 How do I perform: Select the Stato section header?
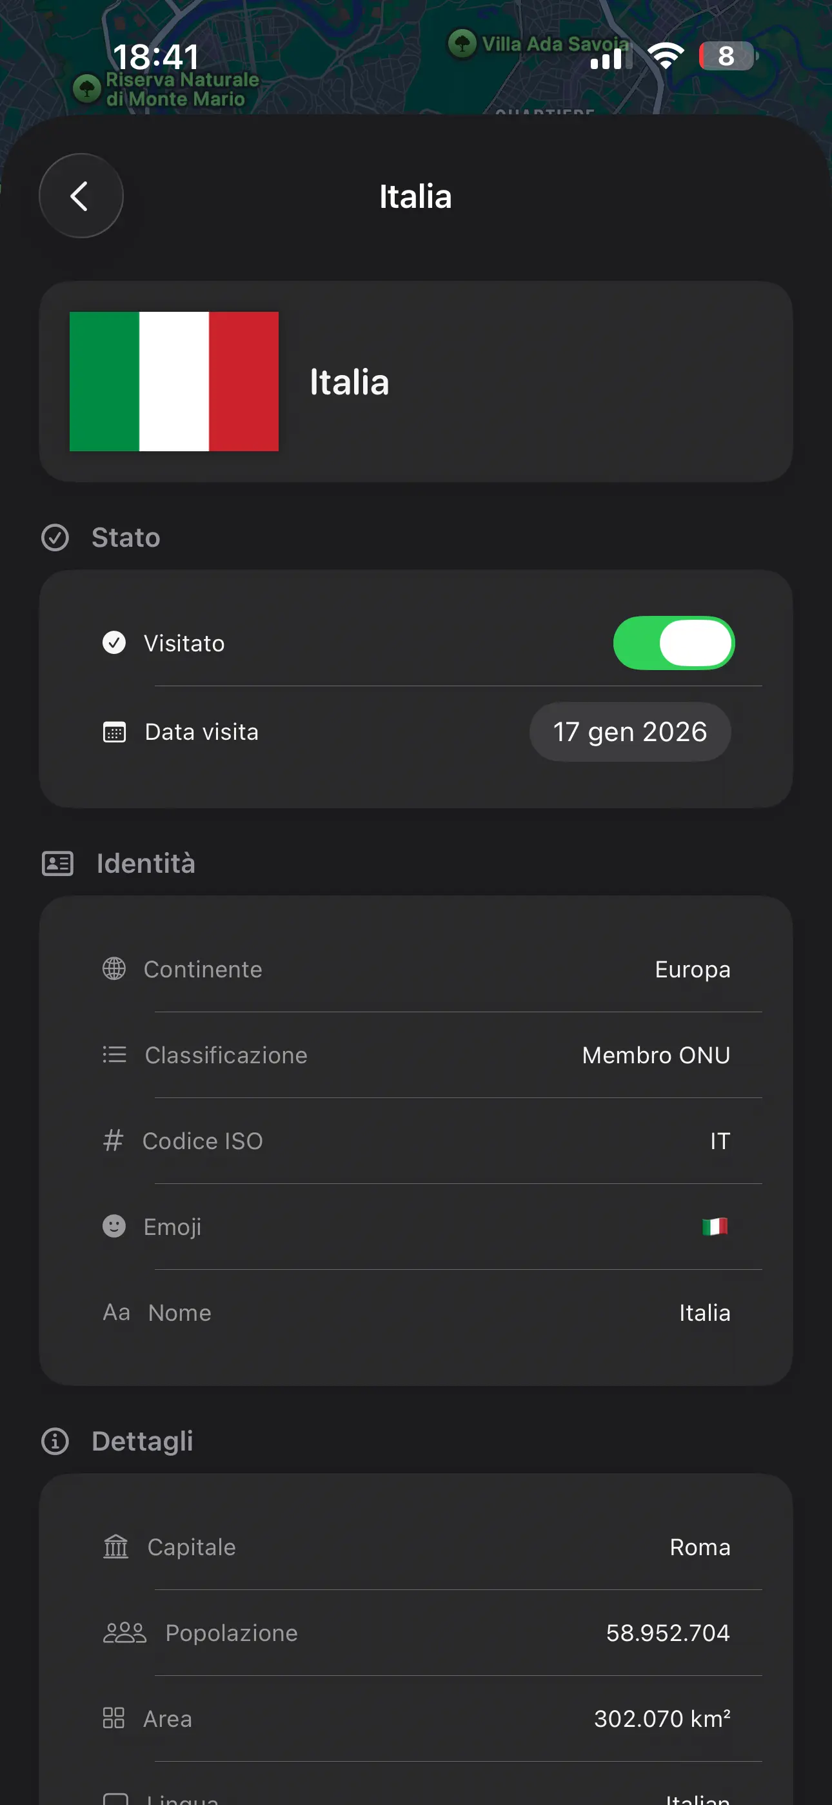[x=126, y=538]
